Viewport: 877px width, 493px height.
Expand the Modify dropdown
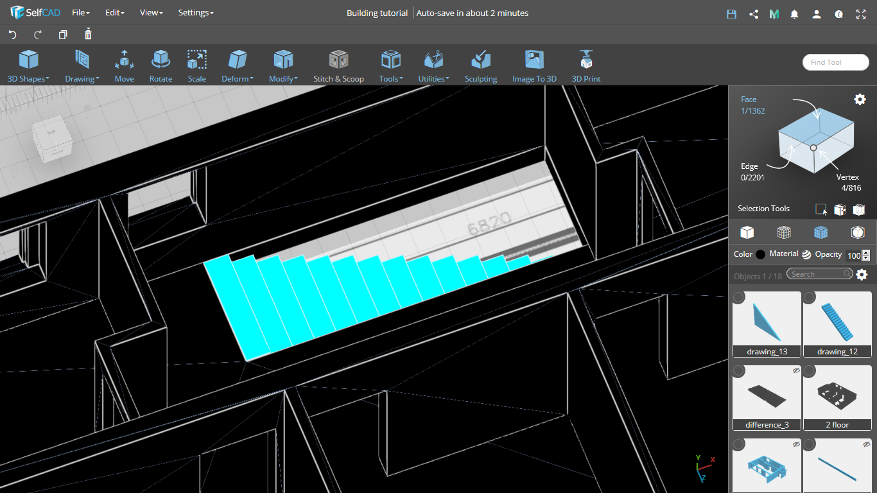[283, 67]
